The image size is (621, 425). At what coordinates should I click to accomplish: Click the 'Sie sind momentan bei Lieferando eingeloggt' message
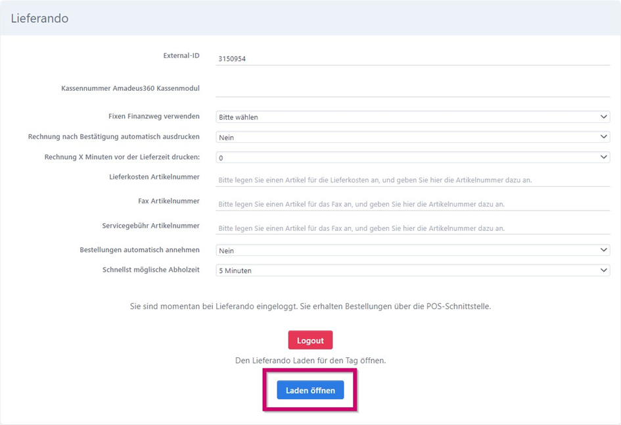pos(310,307)
